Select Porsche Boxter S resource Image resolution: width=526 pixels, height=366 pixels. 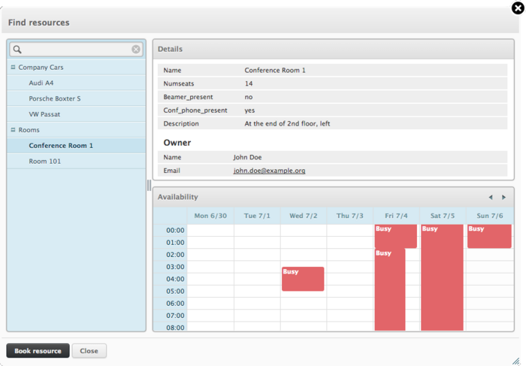(x=54, y=98)
